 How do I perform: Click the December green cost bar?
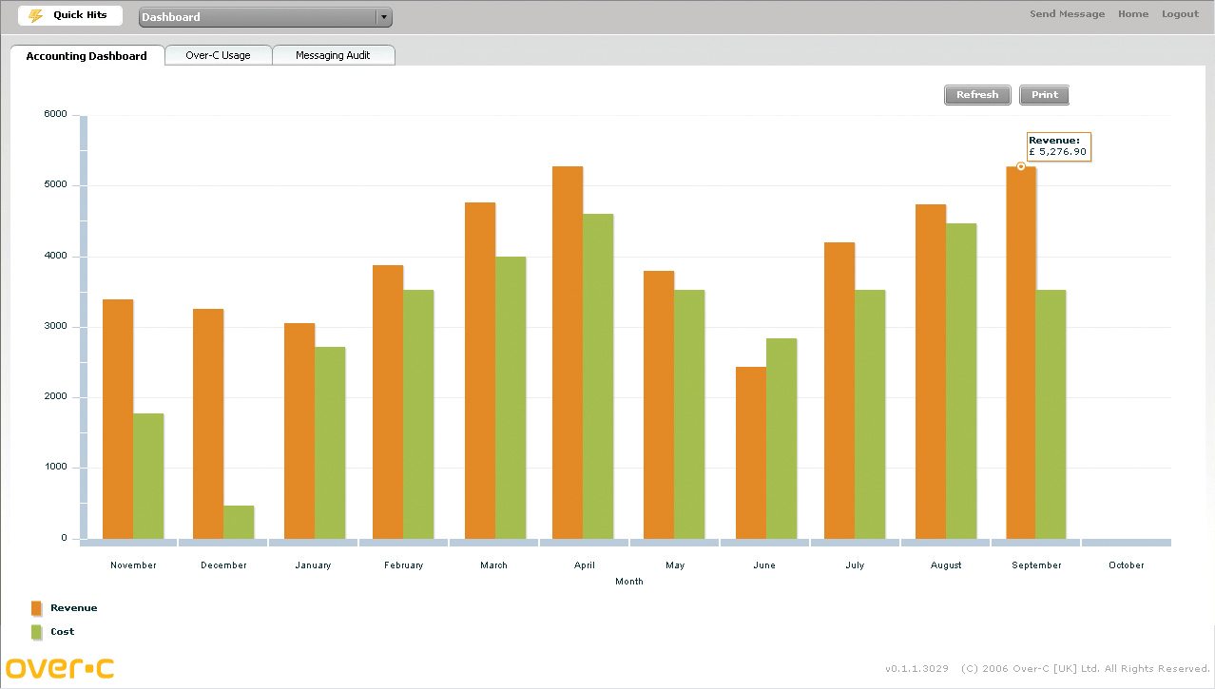coord(239,522)
